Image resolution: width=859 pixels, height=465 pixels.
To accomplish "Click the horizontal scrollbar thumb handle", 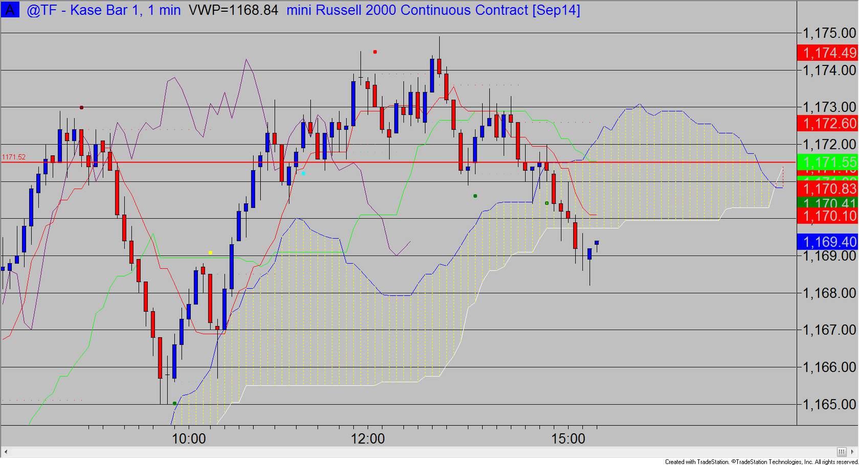I will coord(842,452).
